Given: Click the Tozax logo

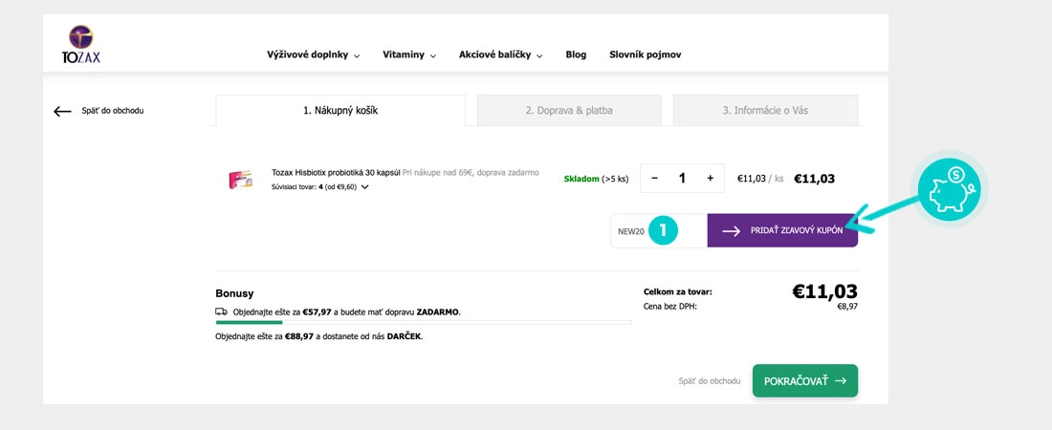Looking at the screenshot, I should [81, 44].
